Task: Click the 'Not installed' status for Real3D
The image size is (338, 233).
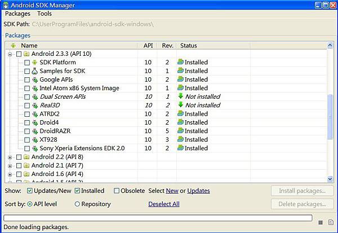Action: (x=203, y=105)
